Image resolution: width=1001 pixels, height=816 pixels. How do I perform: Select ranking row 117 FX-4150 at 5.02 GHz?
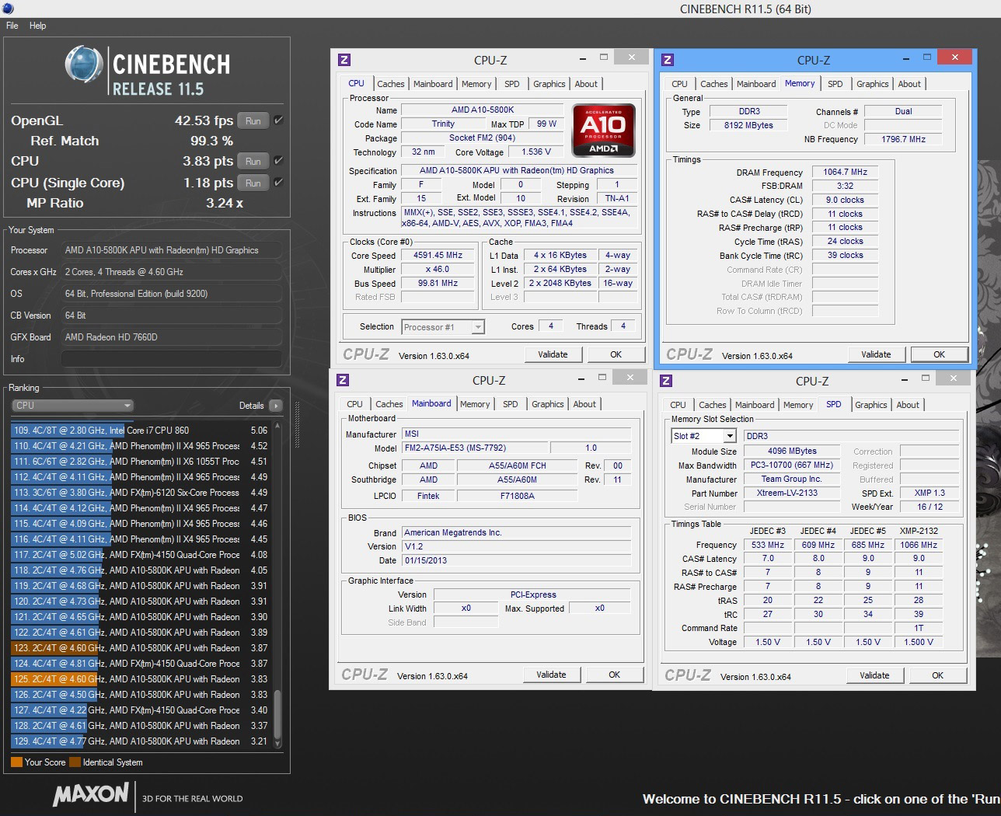[x=140, y=555]
